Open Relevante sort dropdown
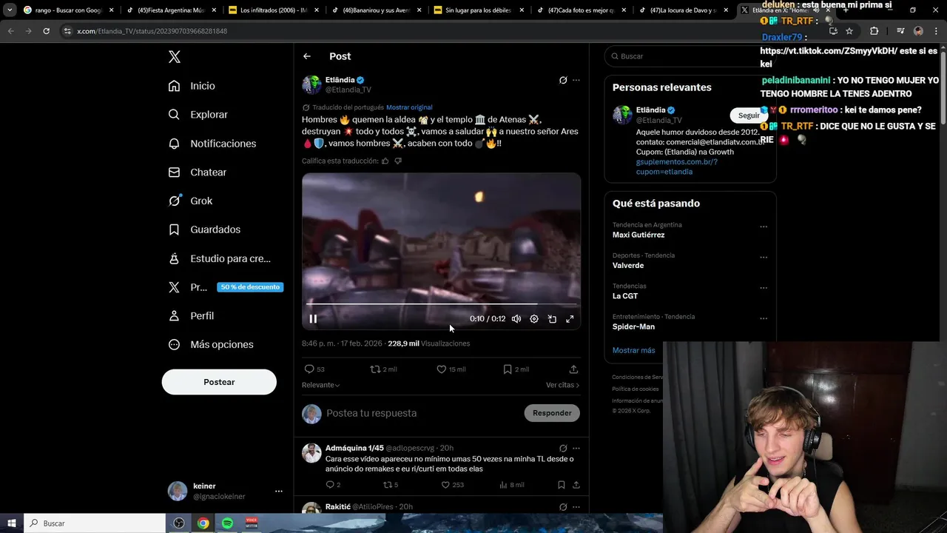 (321, 385)
